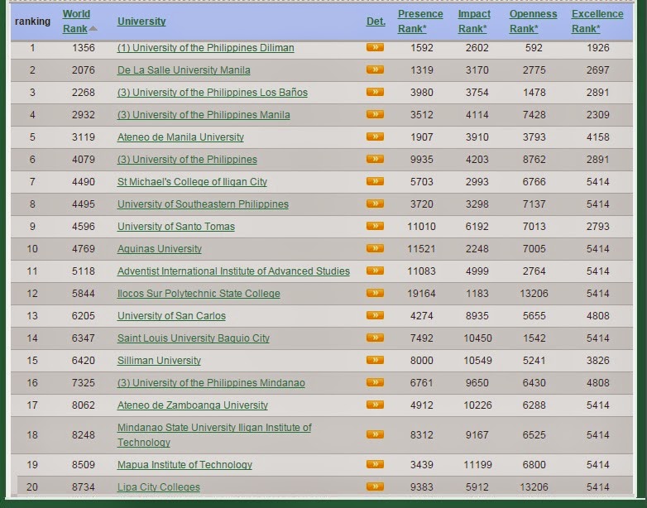This screenshot has height=508, width=647.
Task: Select impact rank value 11199
Action: coord(477,465)
